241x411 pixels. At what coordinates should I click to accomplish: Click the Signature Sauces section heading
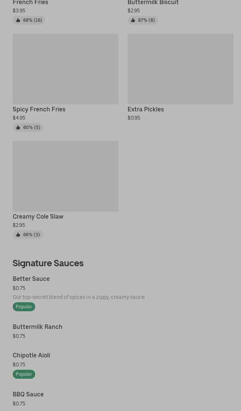[48, 263]
